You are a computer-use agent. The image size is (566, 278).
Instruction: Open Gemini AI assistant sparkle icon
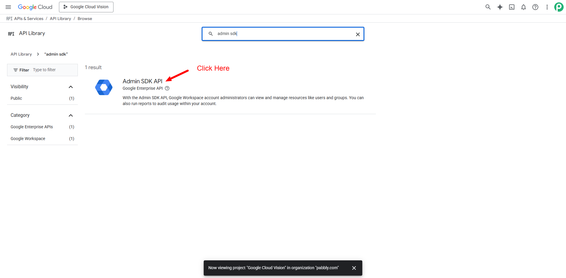[500, 7]
